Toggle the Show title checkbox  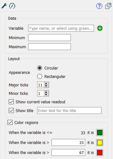11,110
